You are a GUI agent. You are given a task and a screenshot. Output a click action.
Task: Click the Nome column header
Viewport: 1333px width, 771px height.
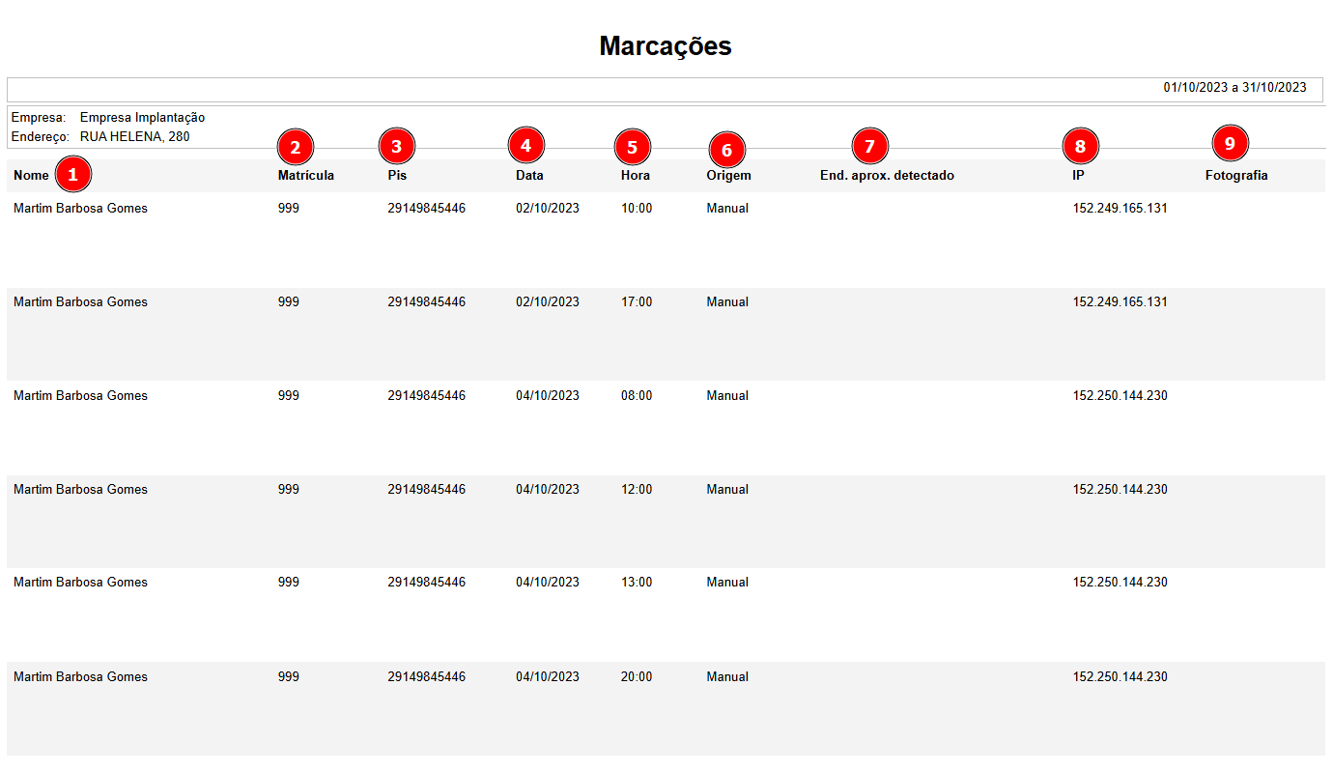(x=31, y=176)
